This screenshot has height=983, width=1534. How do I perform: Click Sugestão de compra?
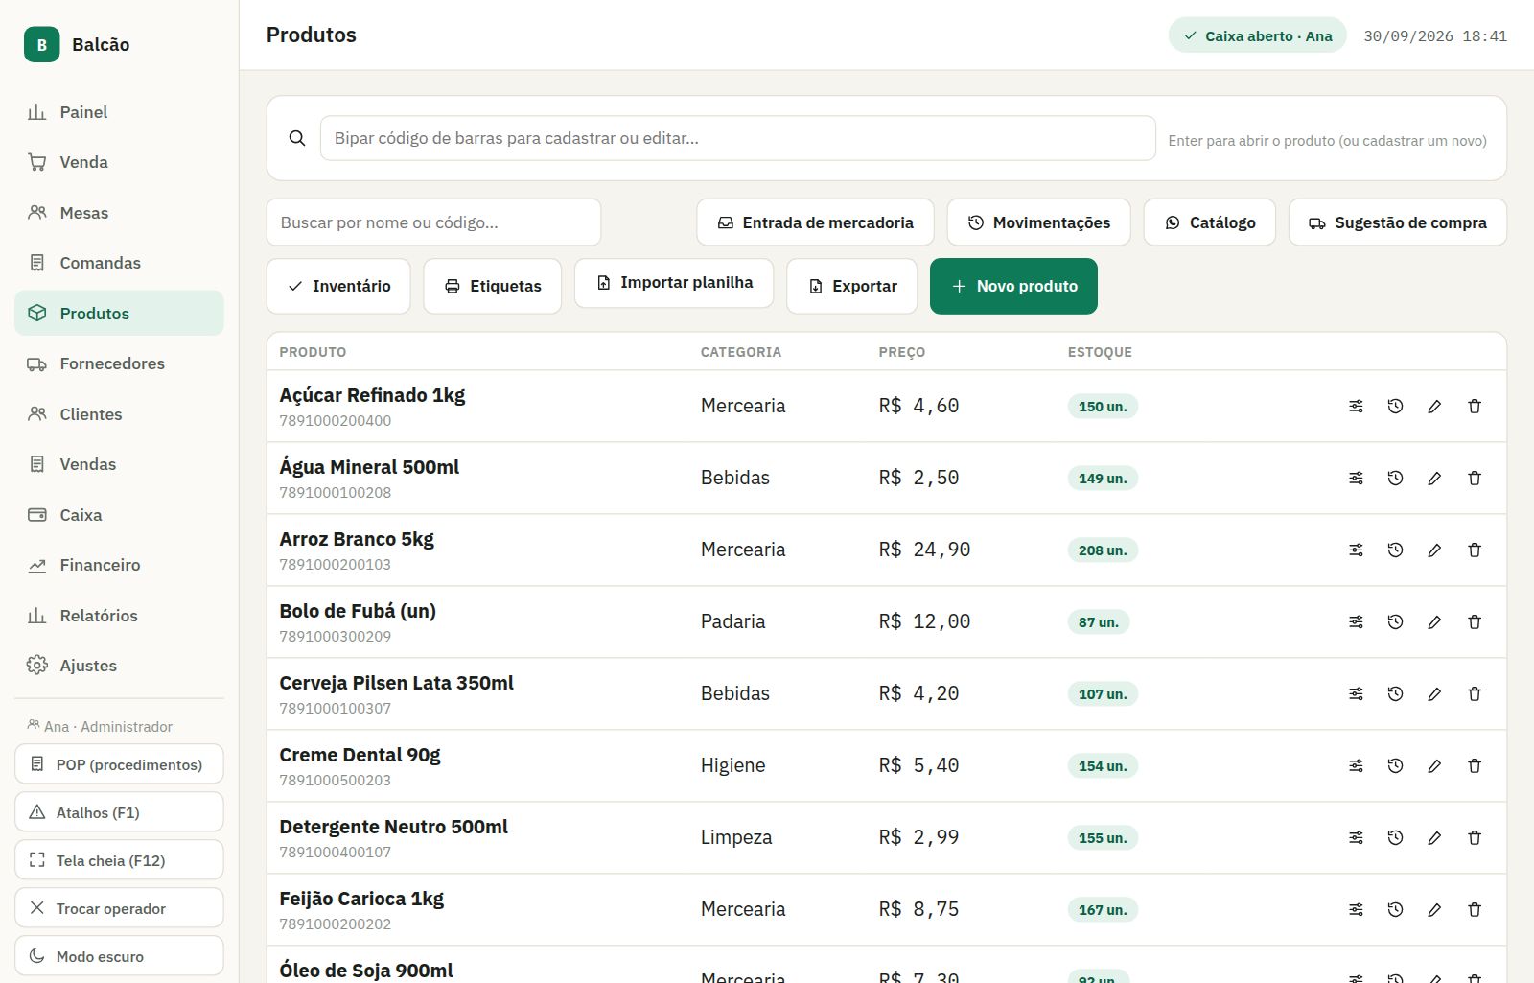coord(1397,222)
